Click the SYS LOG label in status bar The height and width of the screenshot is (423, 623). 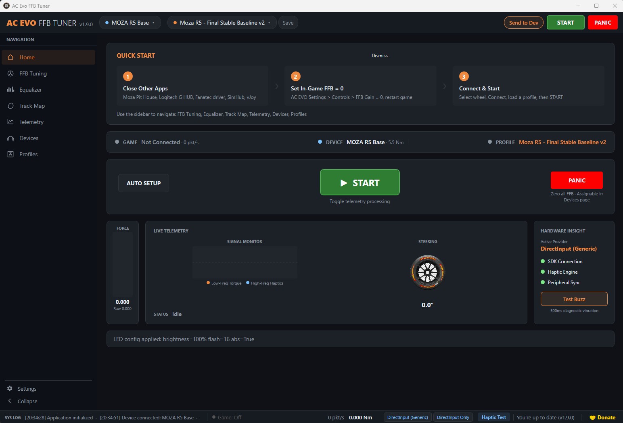(x=13, y=417)
